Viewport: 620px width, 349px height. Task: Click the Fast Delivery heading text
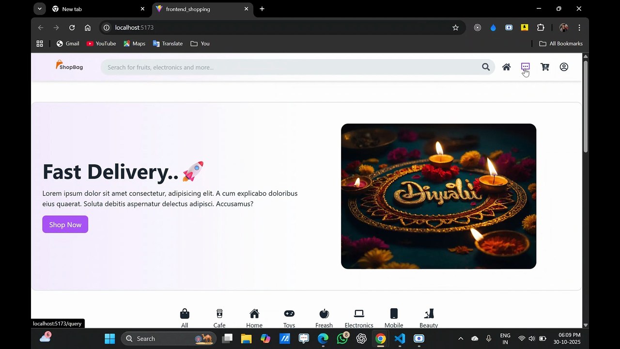(124, 172)
